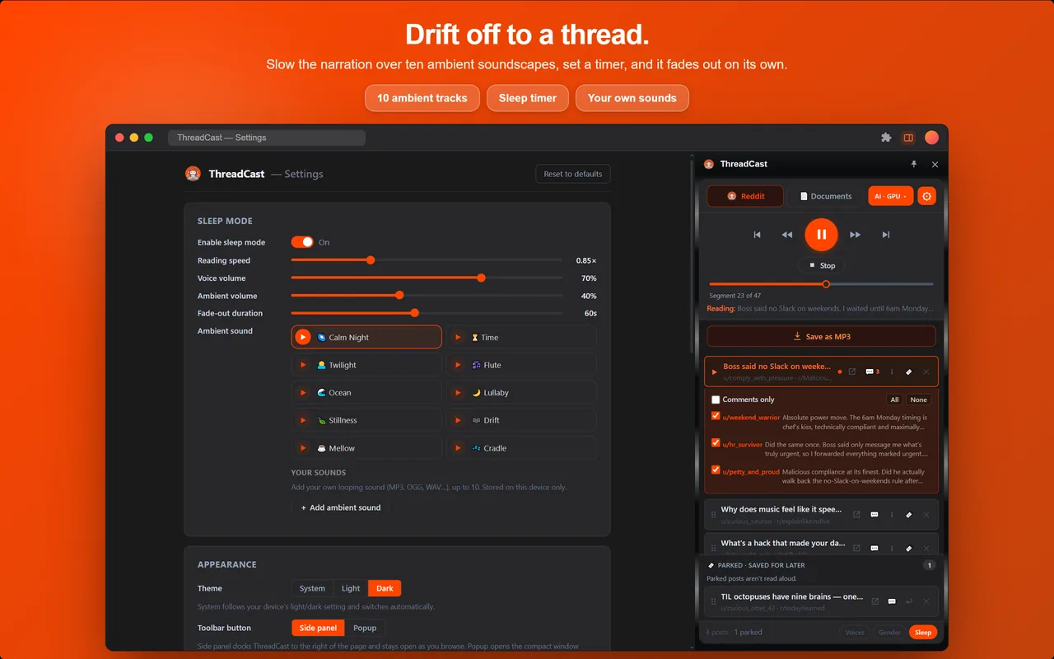
Task: Switch to the Reddit tab
Action: point(746,196)
